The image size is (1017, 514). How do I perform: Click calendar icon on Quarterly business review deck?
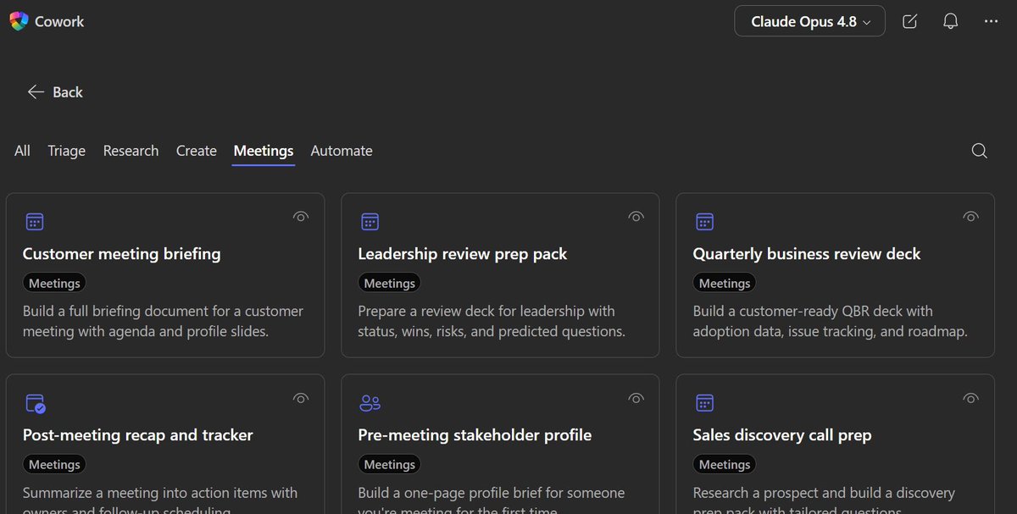704,222
